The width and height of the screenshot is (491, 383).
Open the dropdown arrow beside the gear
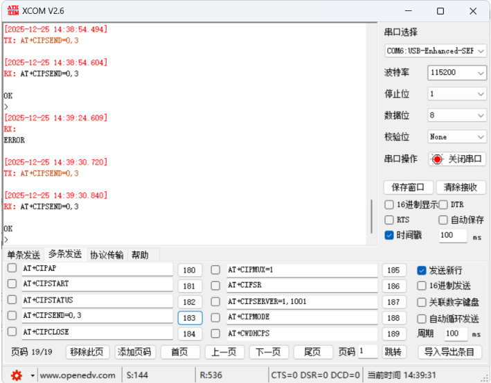pos(33,375)
